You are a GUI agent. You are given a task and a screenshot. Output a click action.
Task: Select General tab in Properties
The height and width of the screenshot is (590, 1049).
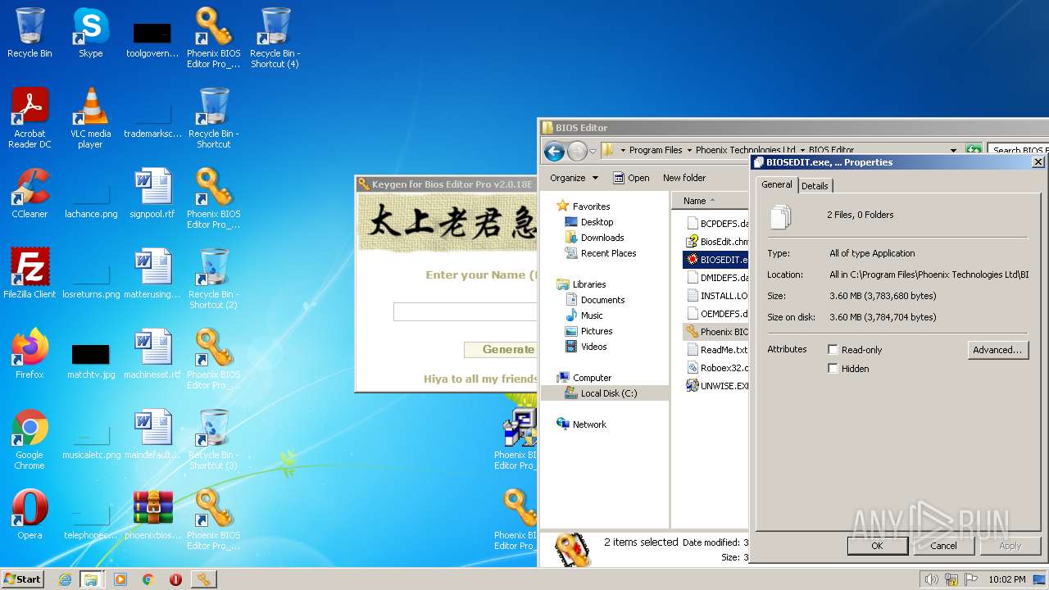777,184
